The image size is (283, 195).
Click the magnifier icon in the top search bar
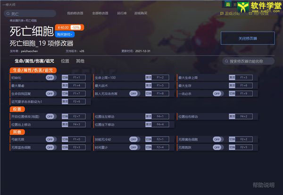(7, 14)
